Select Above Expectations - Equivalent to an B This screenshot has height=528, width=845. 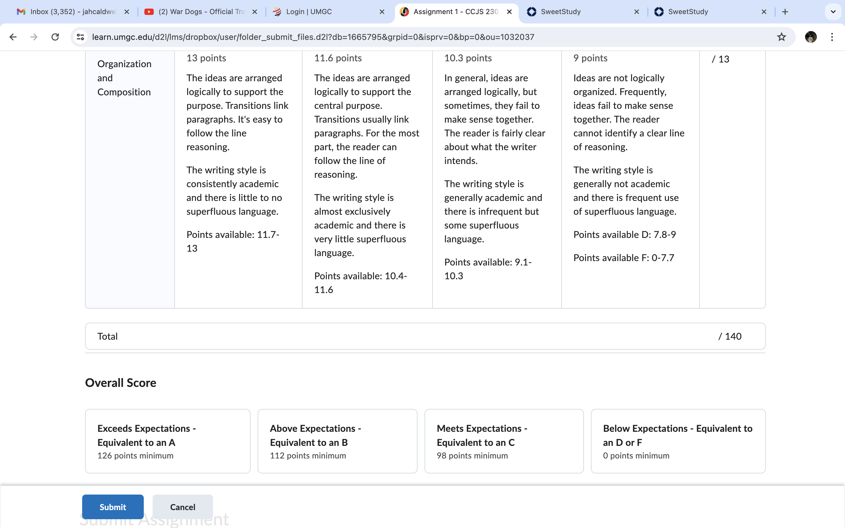click(337, 441)
